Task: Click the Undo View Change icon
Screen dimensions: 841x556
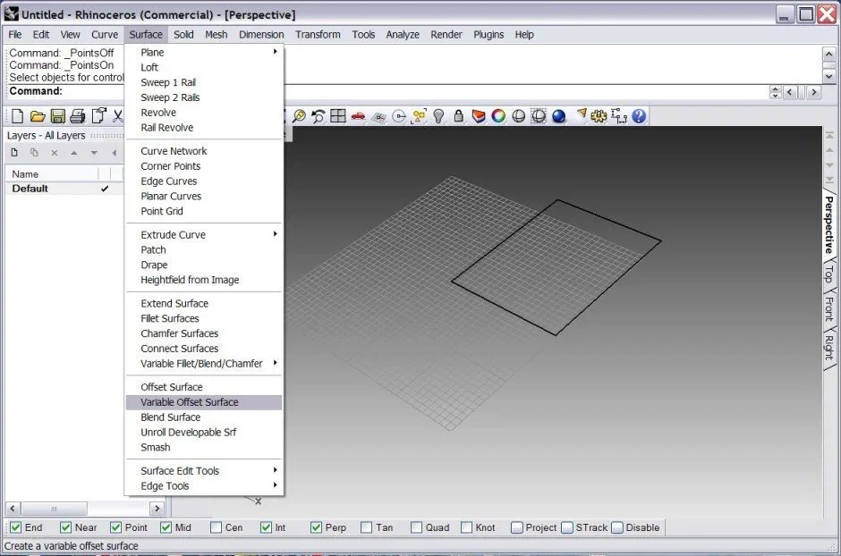Action: coord(318,115)
